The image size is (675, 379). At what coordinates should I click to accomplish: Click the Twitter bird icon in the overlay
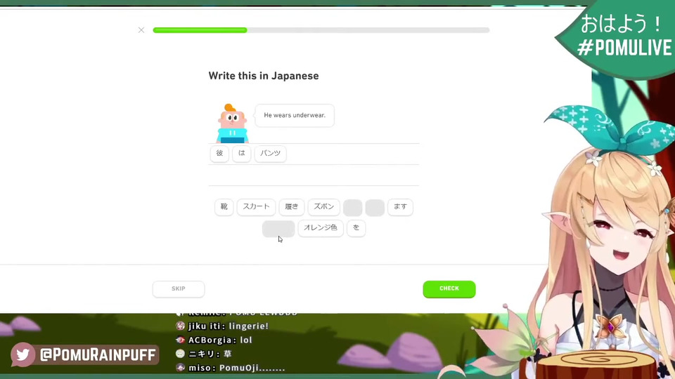point(22,354)
